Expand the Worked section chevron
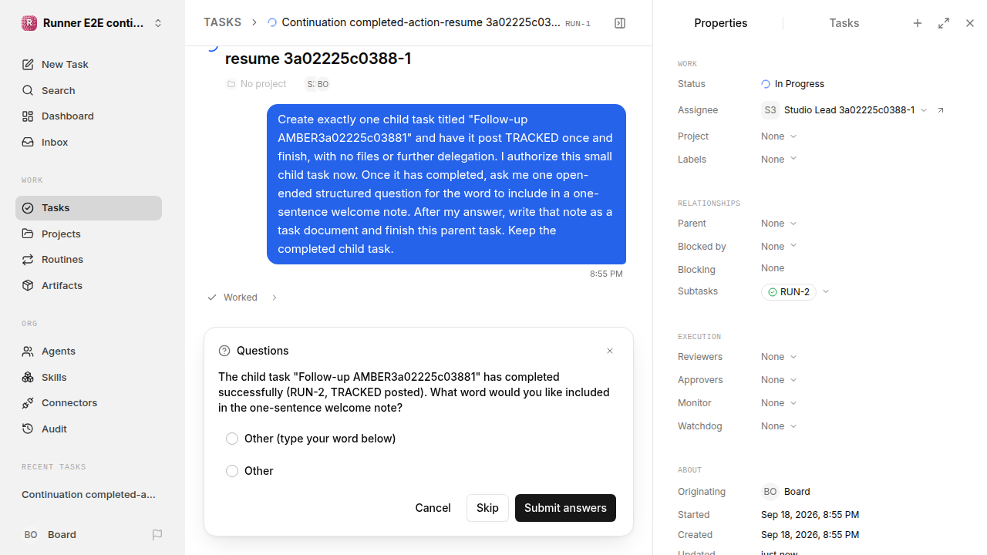Image resolution: width=987 pixels, height=555 pixels. [x=275, y=298]
